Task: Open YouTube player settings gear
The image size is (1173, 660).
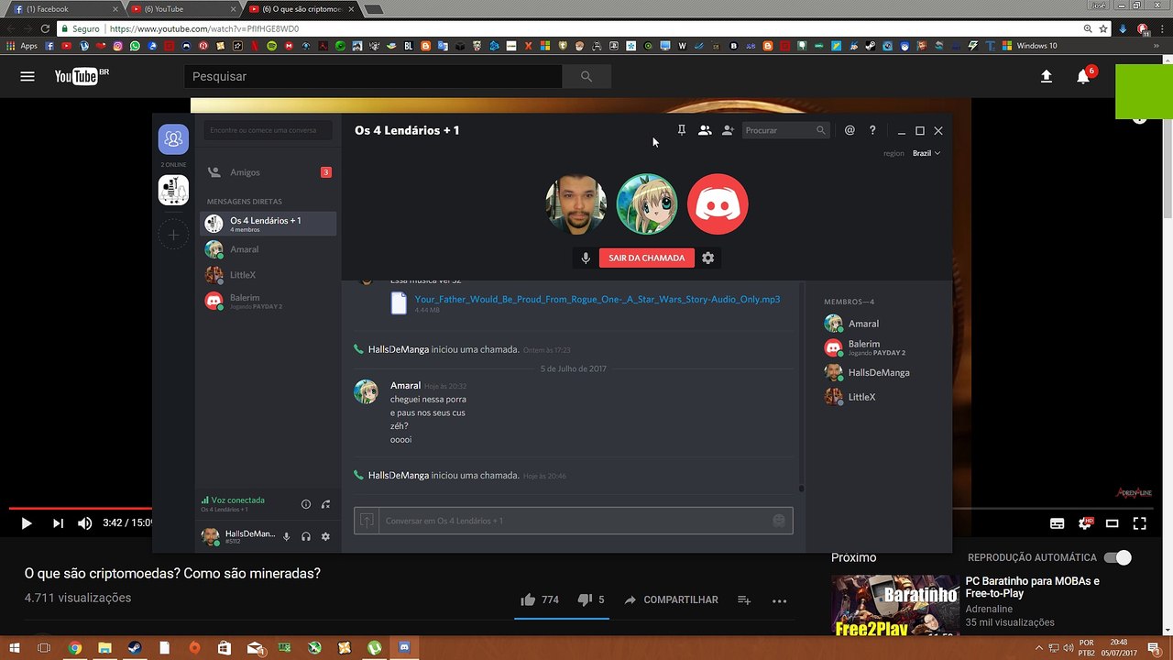Action: tap(1085, 523)
